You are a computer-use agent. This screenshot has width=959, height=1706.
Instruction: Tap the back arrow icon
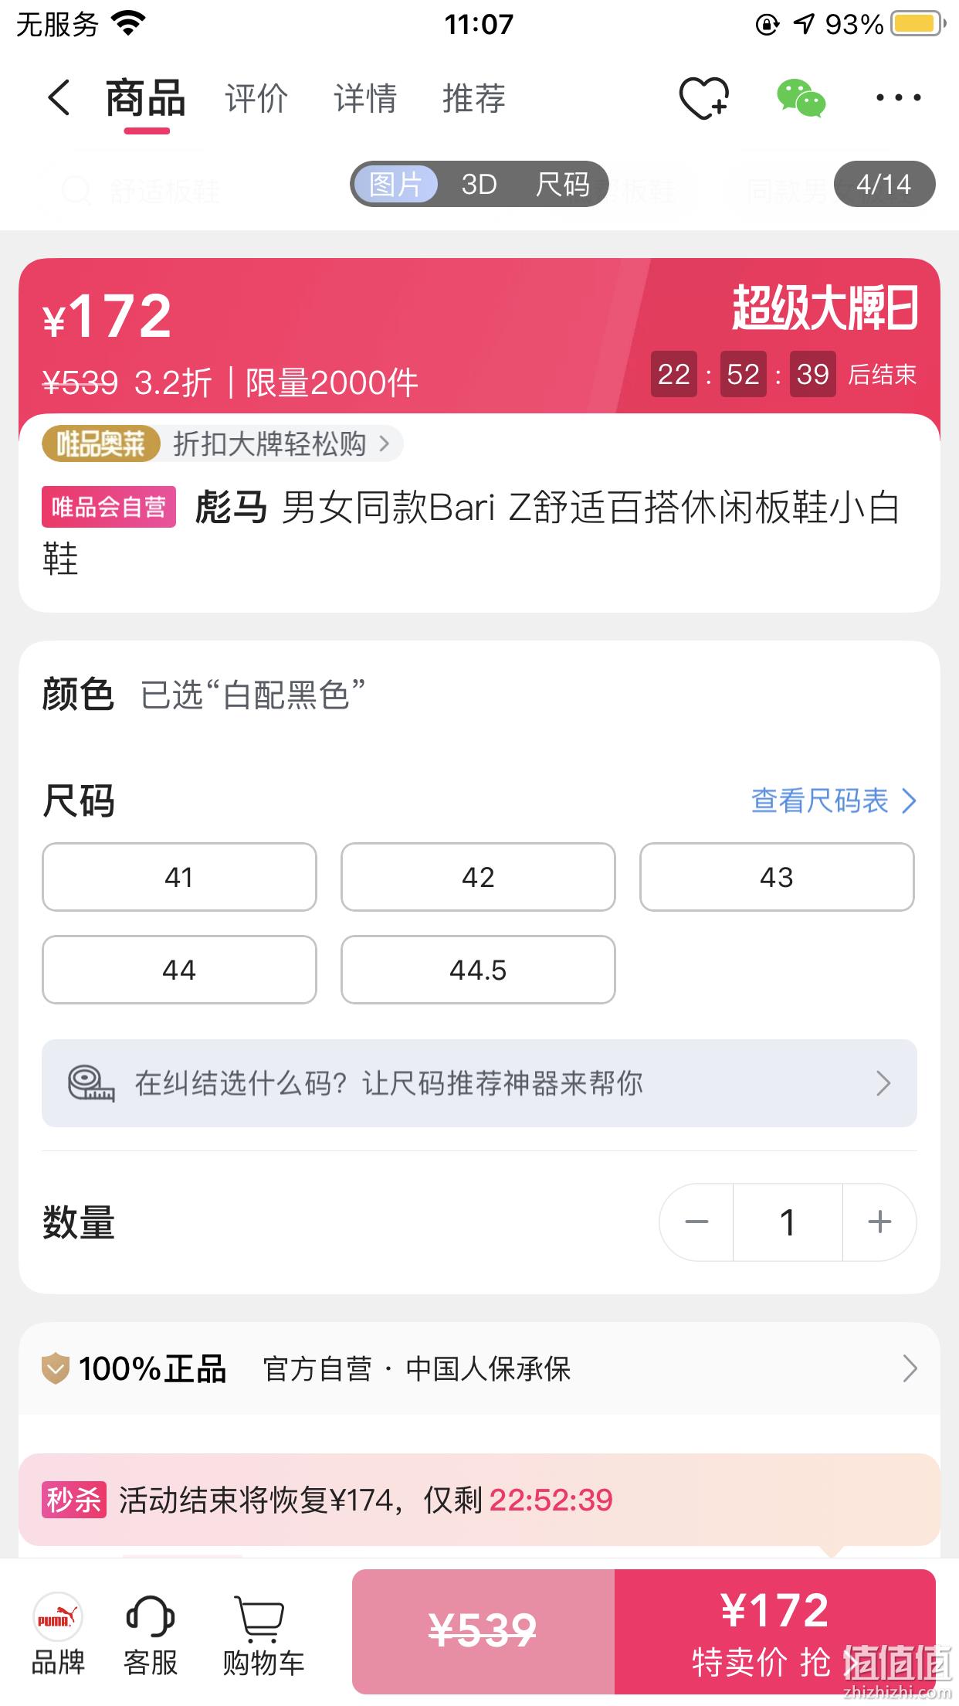tap(59, 98)
